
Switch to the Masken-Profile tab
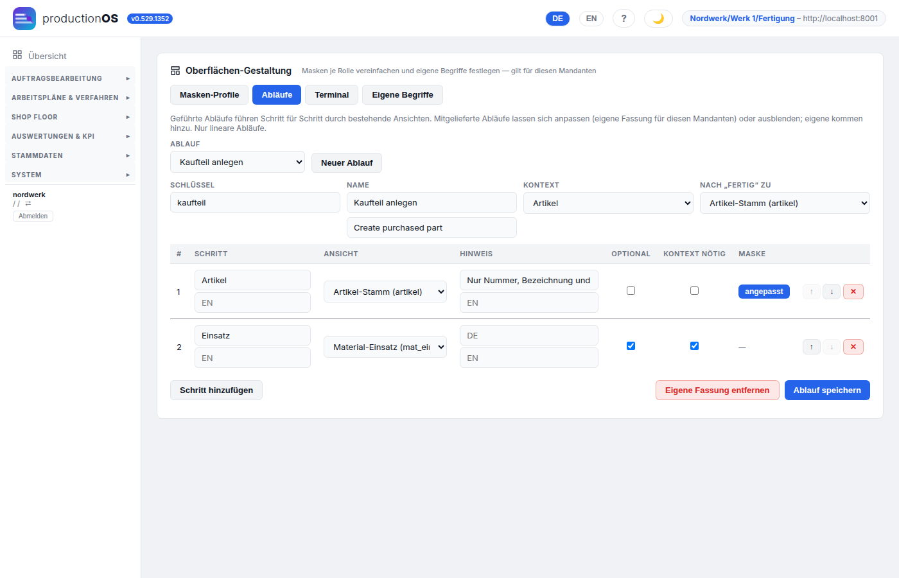pos(209,94)
